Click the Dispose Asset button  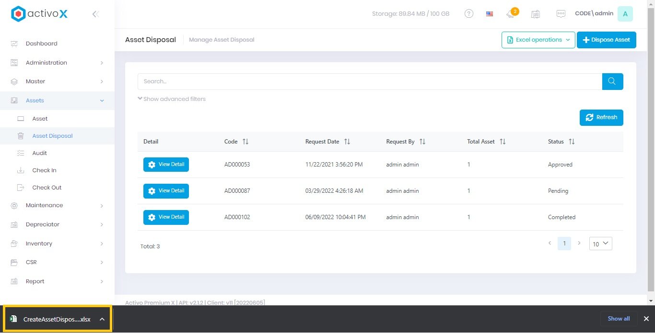(606, 40)
